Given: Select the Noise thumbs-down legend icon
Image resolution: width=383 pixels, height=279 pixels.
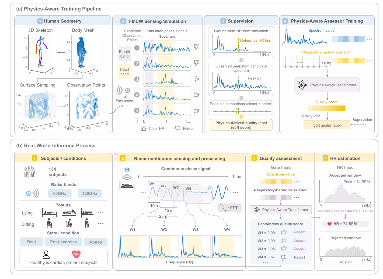Looking at the screenshot, I should [x=177, y=128].
